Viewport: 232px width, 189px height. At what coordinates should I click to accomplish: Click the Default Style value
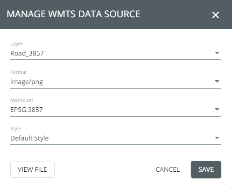coord(29,138)
